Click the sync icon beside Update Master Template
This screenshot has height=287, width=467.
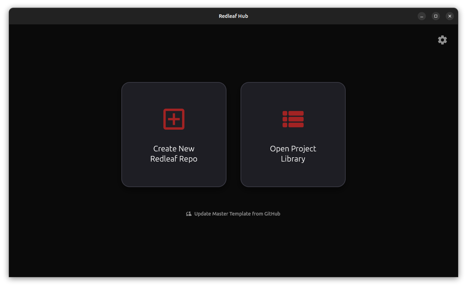(x=189, y=214)
